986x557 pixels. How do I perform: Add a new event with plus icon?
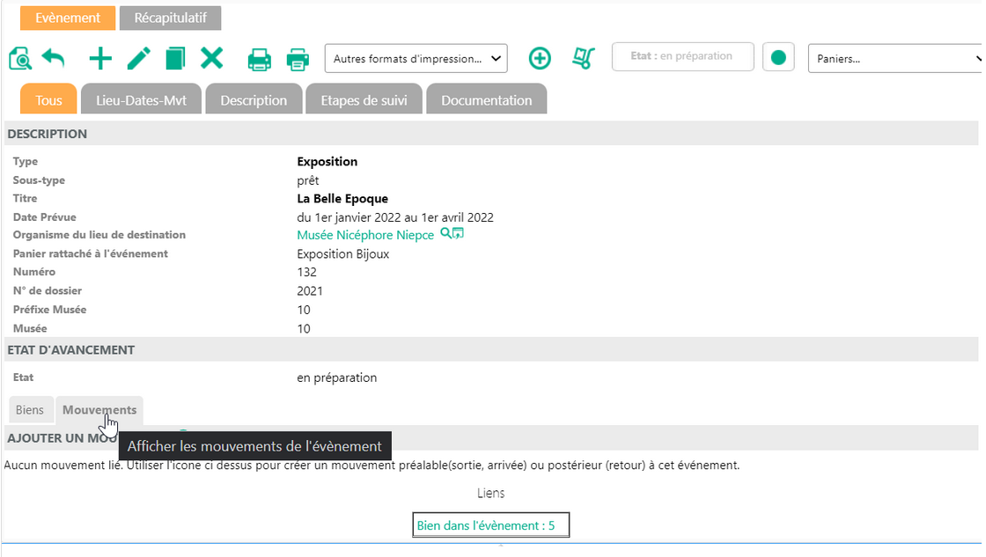[100, 59]
